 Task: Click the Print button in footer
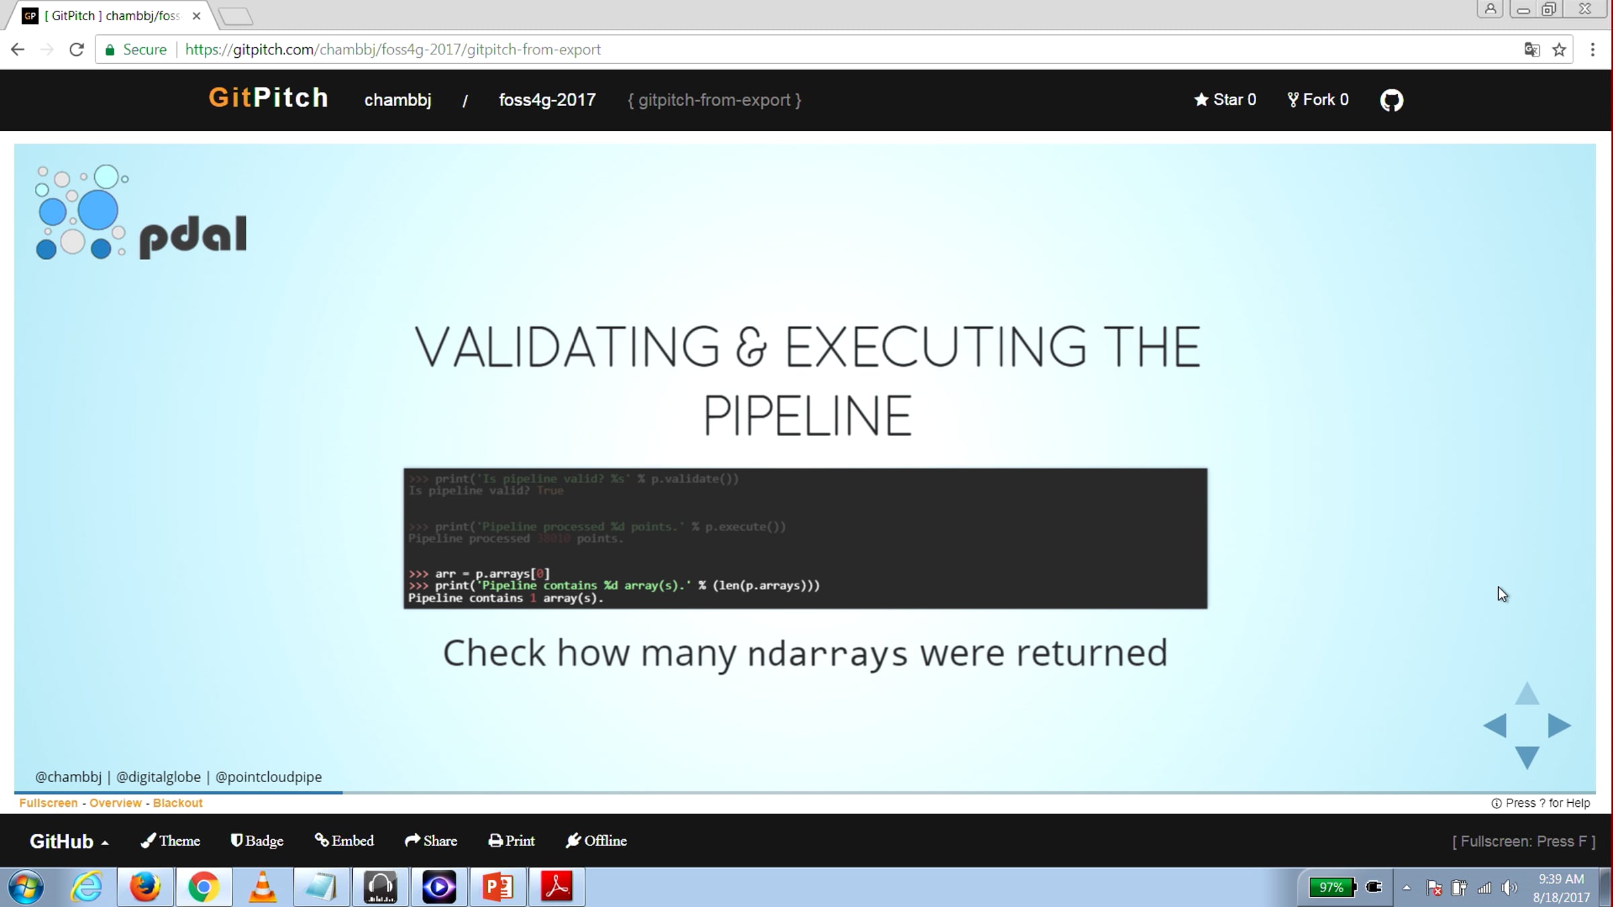(x=511, y=840)
